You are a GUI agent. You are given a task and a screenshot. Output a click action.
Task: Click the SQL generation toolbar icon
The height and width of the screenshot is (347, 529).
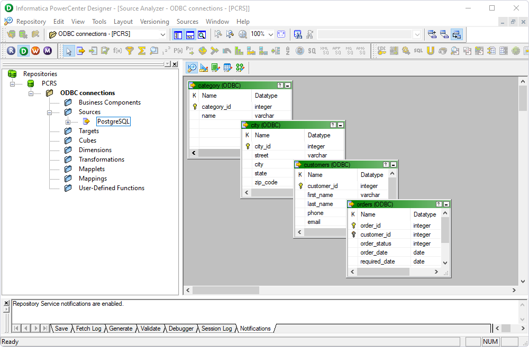pyautogui.click(x=418, y=51)
